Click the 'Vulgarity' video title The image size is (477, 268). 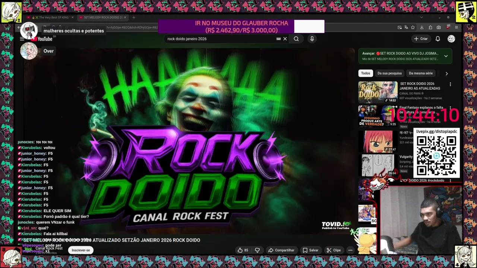406,157
